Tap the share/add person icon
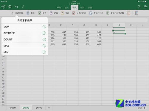This screenshot has height=111, width=149. (x=145, y=7)
